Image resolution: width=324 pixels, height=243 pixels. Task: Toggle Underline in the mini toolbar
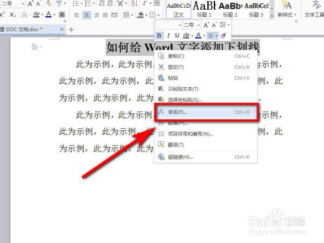click(177, 36)
